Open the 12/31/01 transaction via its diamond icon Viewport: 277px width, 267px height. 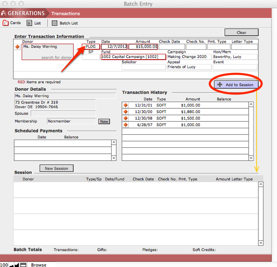pyautogui.click(x=126, y=105)
